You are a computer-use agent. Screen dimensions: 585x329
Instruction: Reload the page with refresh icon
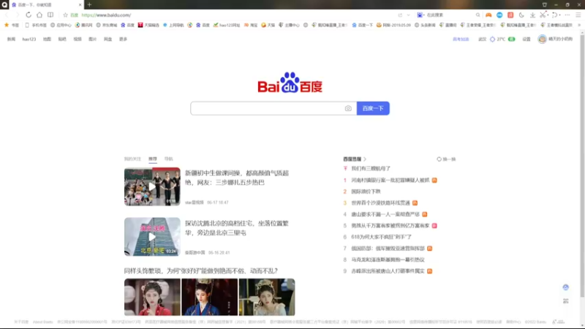click(29, 15)
